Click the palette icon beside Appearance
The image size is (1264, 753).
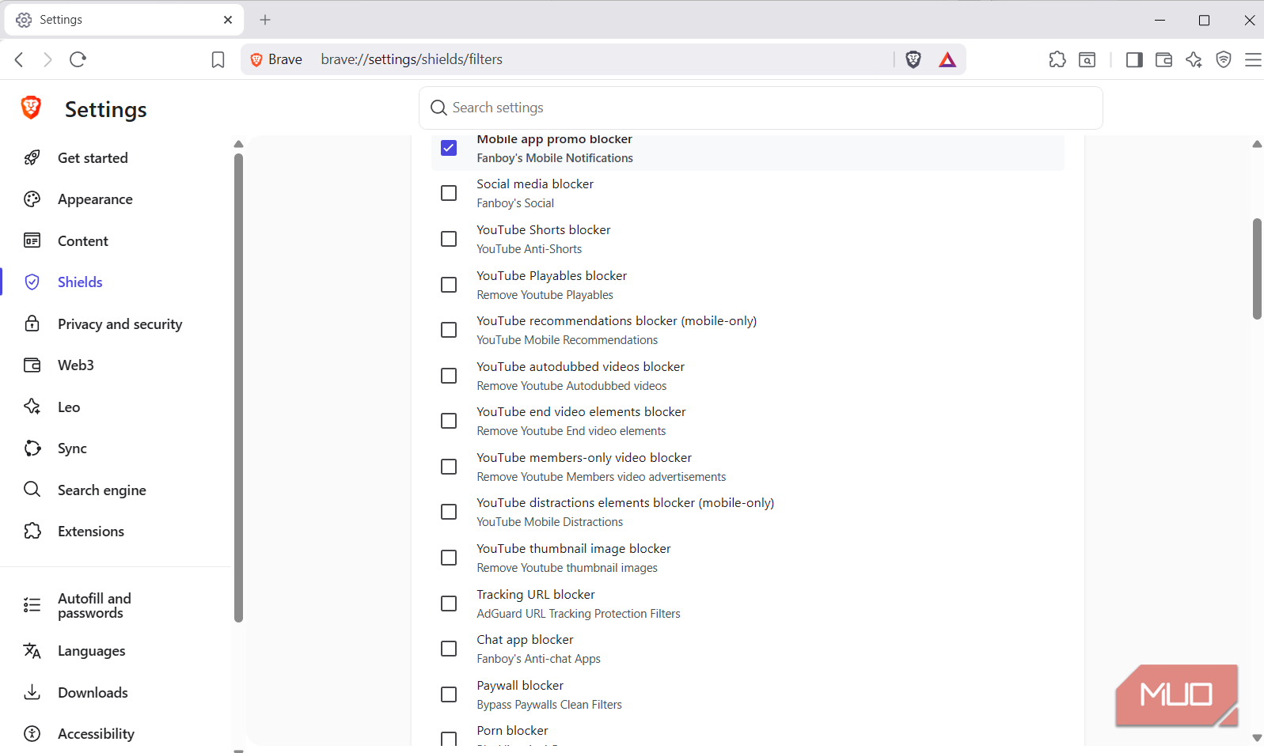click(32, 199)
